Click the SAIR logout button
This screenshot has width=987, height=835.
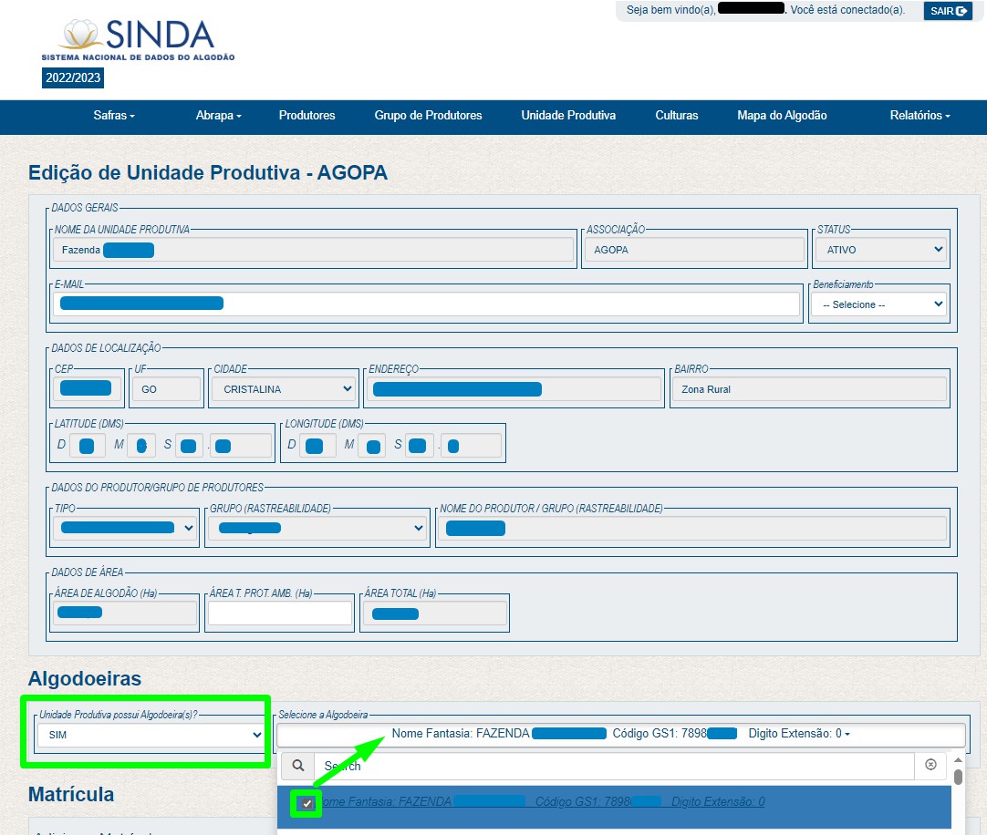coord(948,11)
